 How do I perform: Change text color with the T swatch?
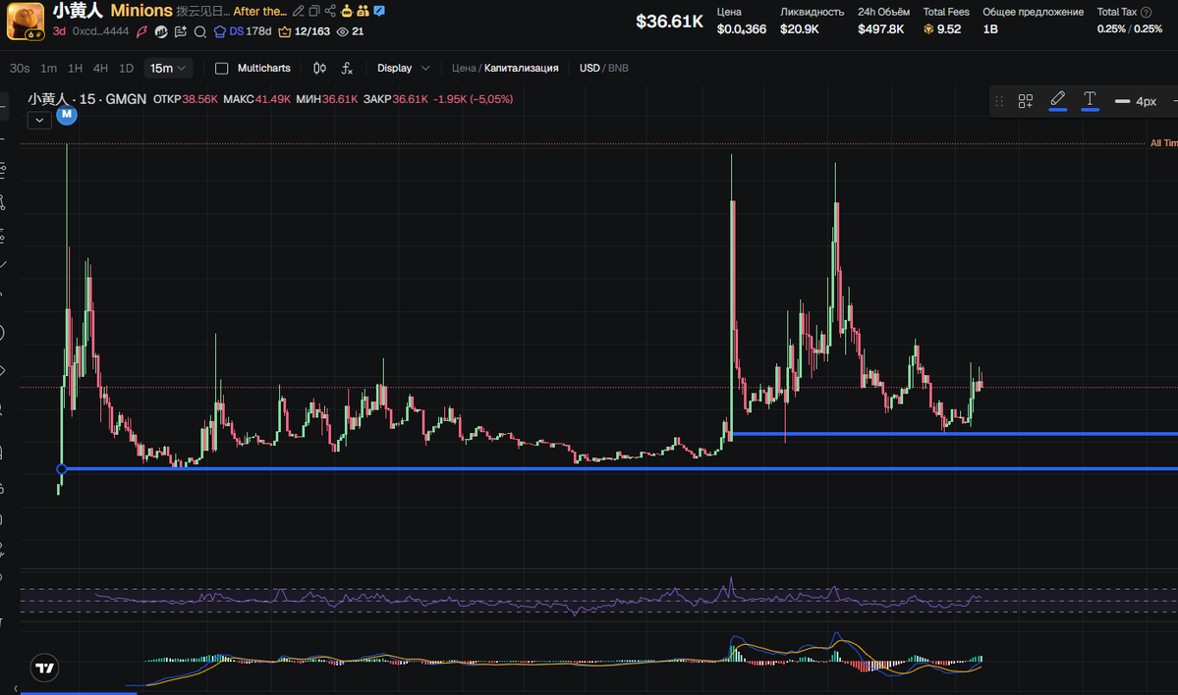[x=1091, y=100]
